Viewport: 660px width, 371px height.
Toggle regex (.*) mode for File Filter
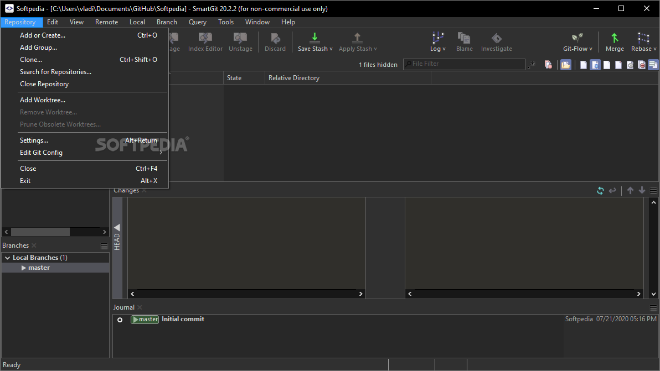click(x=533, y=64)
